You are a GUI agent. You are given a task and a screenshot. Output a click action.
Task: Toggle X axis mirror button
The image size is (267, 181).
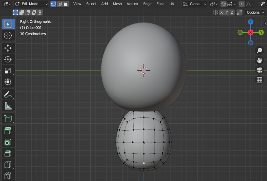222,12
